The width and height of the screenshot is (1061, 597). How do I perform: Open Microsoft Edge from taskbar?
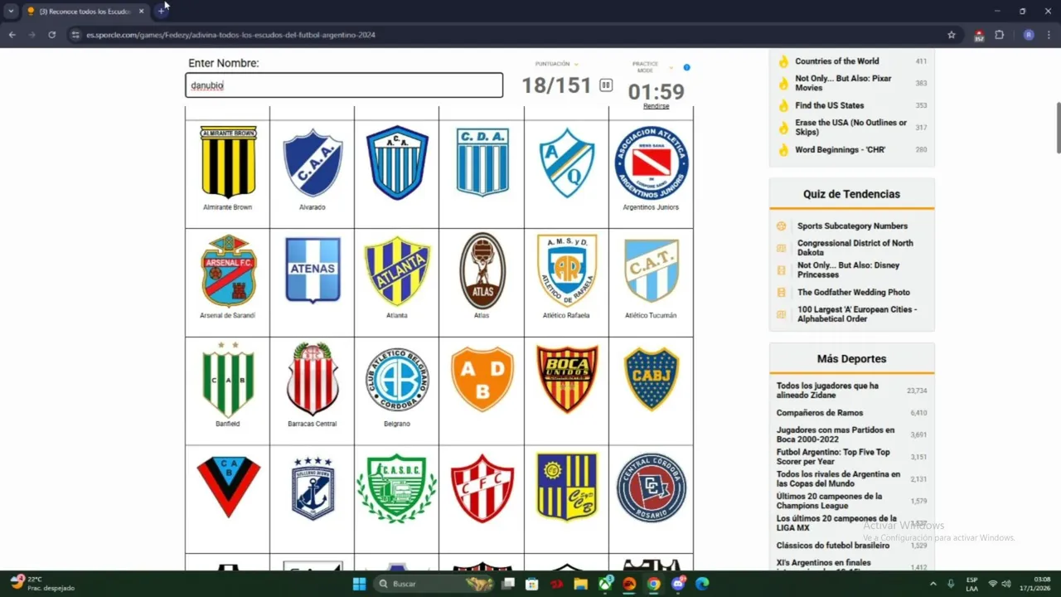pos(702,584)
